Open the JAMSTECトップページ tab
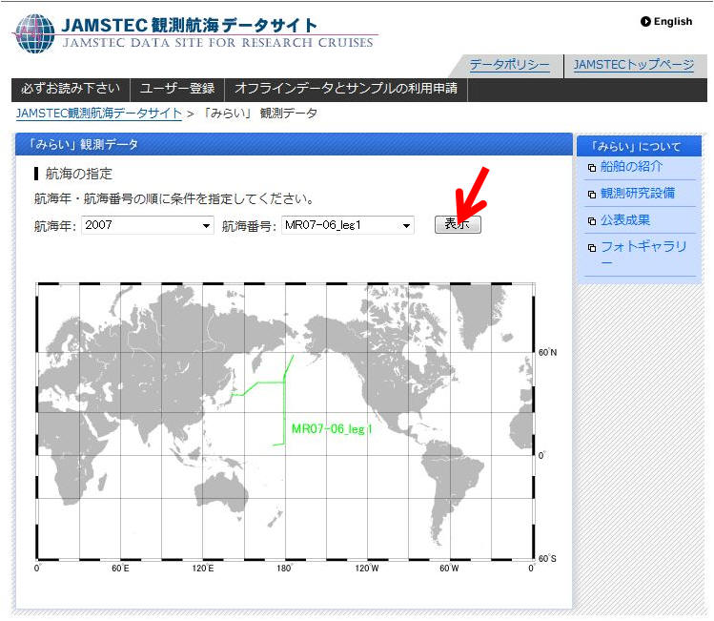Image resolution: width=714 pixels, height=621 pixels. (x=633, y=65)
